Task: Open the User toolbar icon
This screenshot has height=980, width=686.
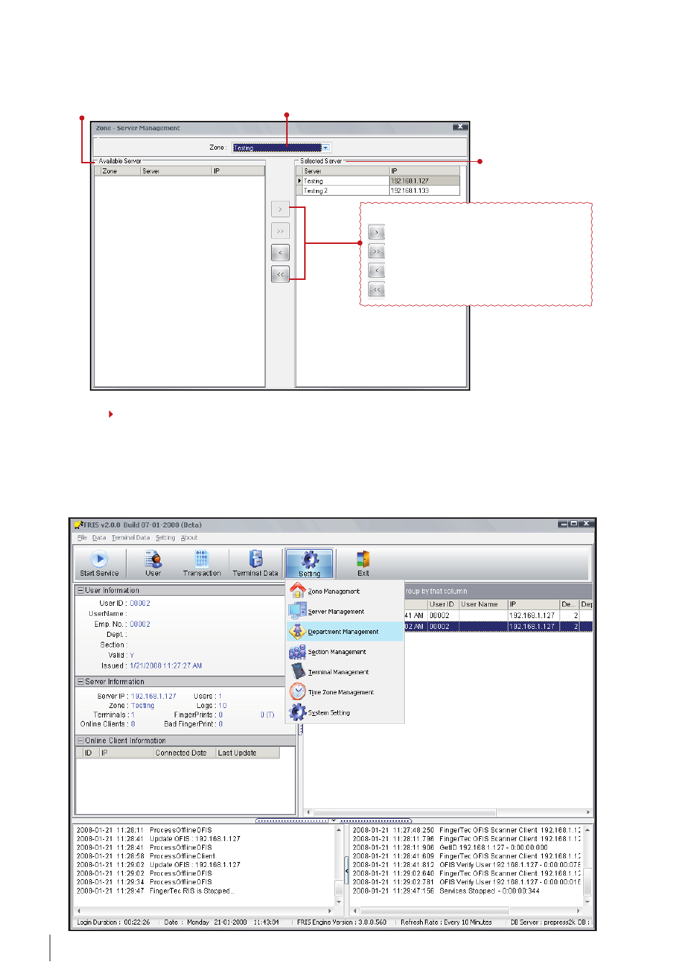Action: click(x=153, y=563)
